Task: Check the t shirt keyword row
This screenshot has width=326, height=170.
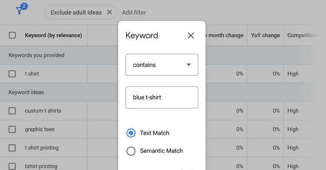Action: 12,74
